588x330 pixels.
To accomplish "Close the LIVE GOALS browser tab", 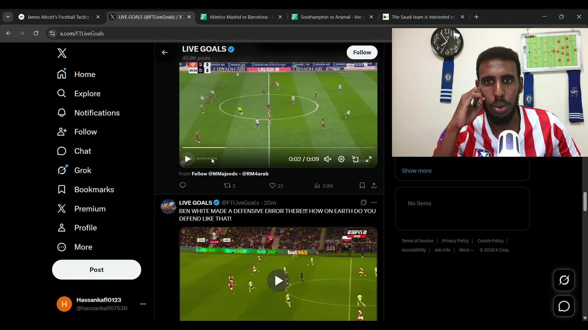I will tap(189, 17).
